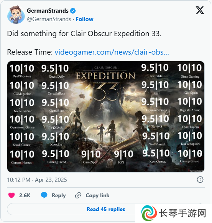
Task: Click the GermanStrands profile avatar
Action: (x=16, y=15)
